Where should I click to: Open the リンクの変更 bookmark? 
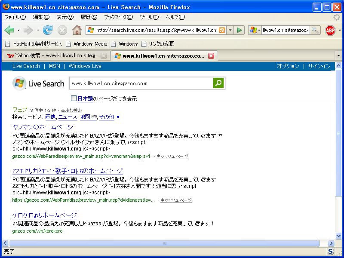coord(158,44)
